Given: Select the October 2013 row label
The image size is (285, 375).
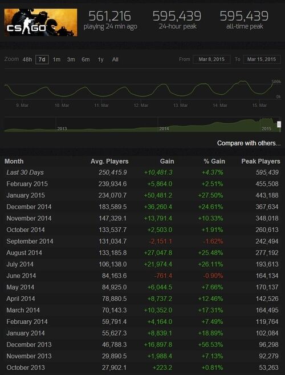Looking at the screenshot, I should (x=26, y=368).
